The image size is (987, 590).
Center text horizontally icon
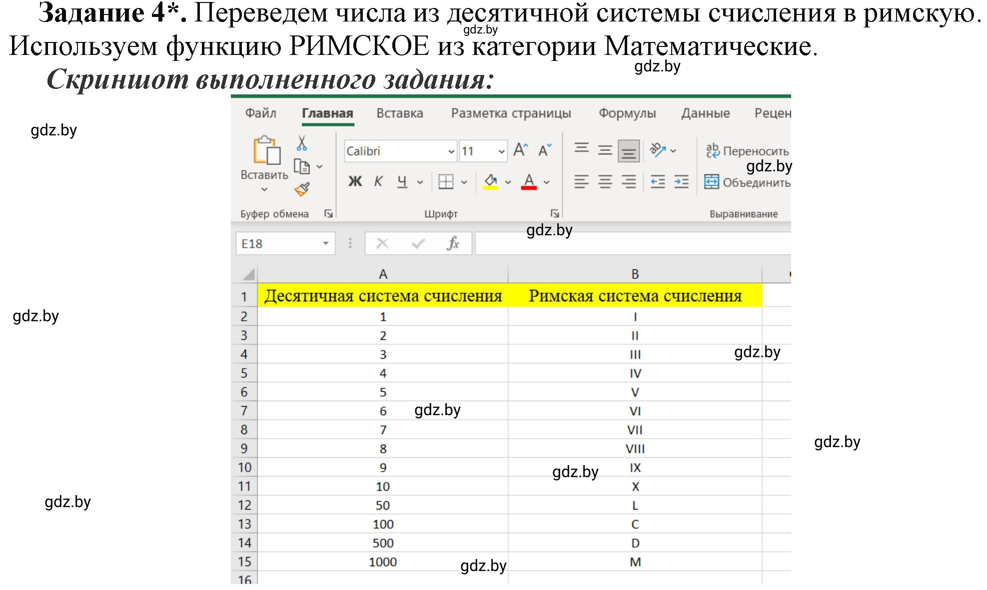pos(605,182)
